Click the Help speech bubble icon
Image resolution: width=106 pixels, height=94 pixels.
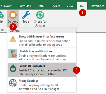pyautogui.click(x=2, y=15)
